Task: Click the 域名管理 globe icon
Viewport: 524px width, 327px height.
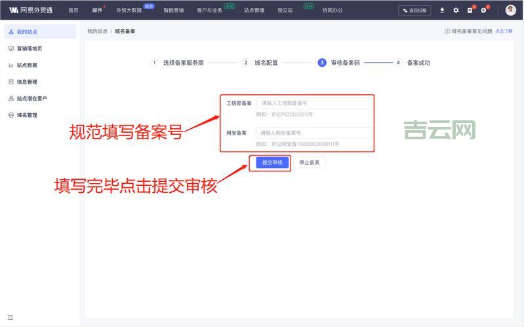Action: point(11,115)
